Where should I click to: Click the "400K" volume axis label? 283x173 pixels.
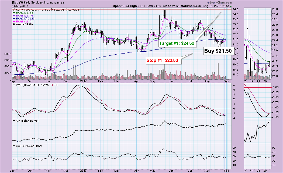point(8,66)
